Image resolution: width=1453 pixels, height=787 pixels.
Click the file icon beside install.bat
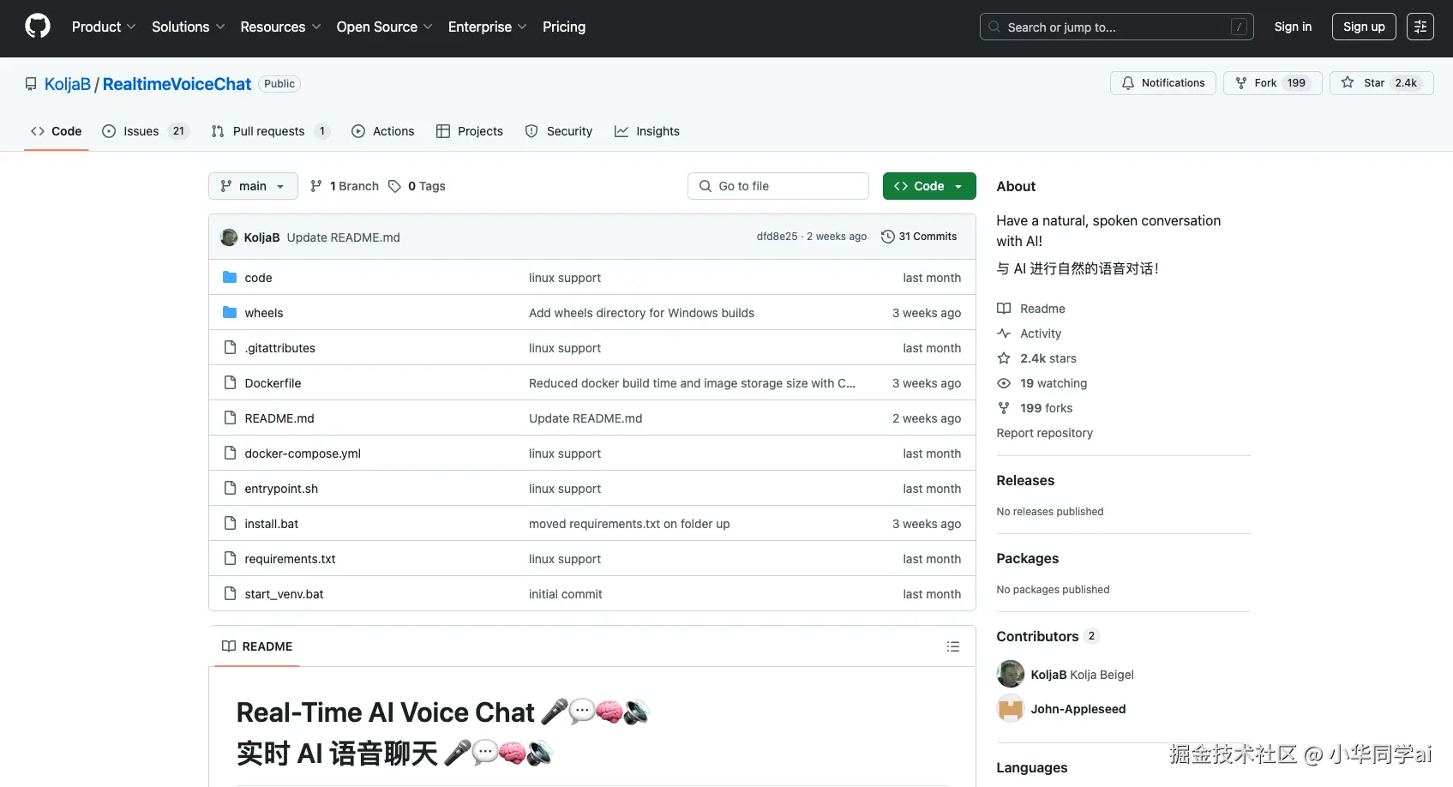click(x=230, y=523)
